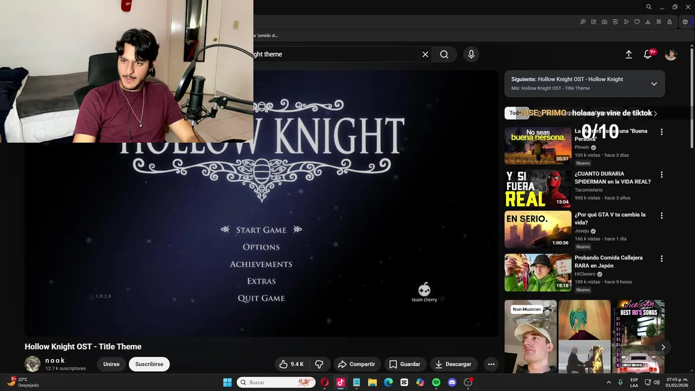
Task: Click Start Game in the video player
Action: pos(261,230)
